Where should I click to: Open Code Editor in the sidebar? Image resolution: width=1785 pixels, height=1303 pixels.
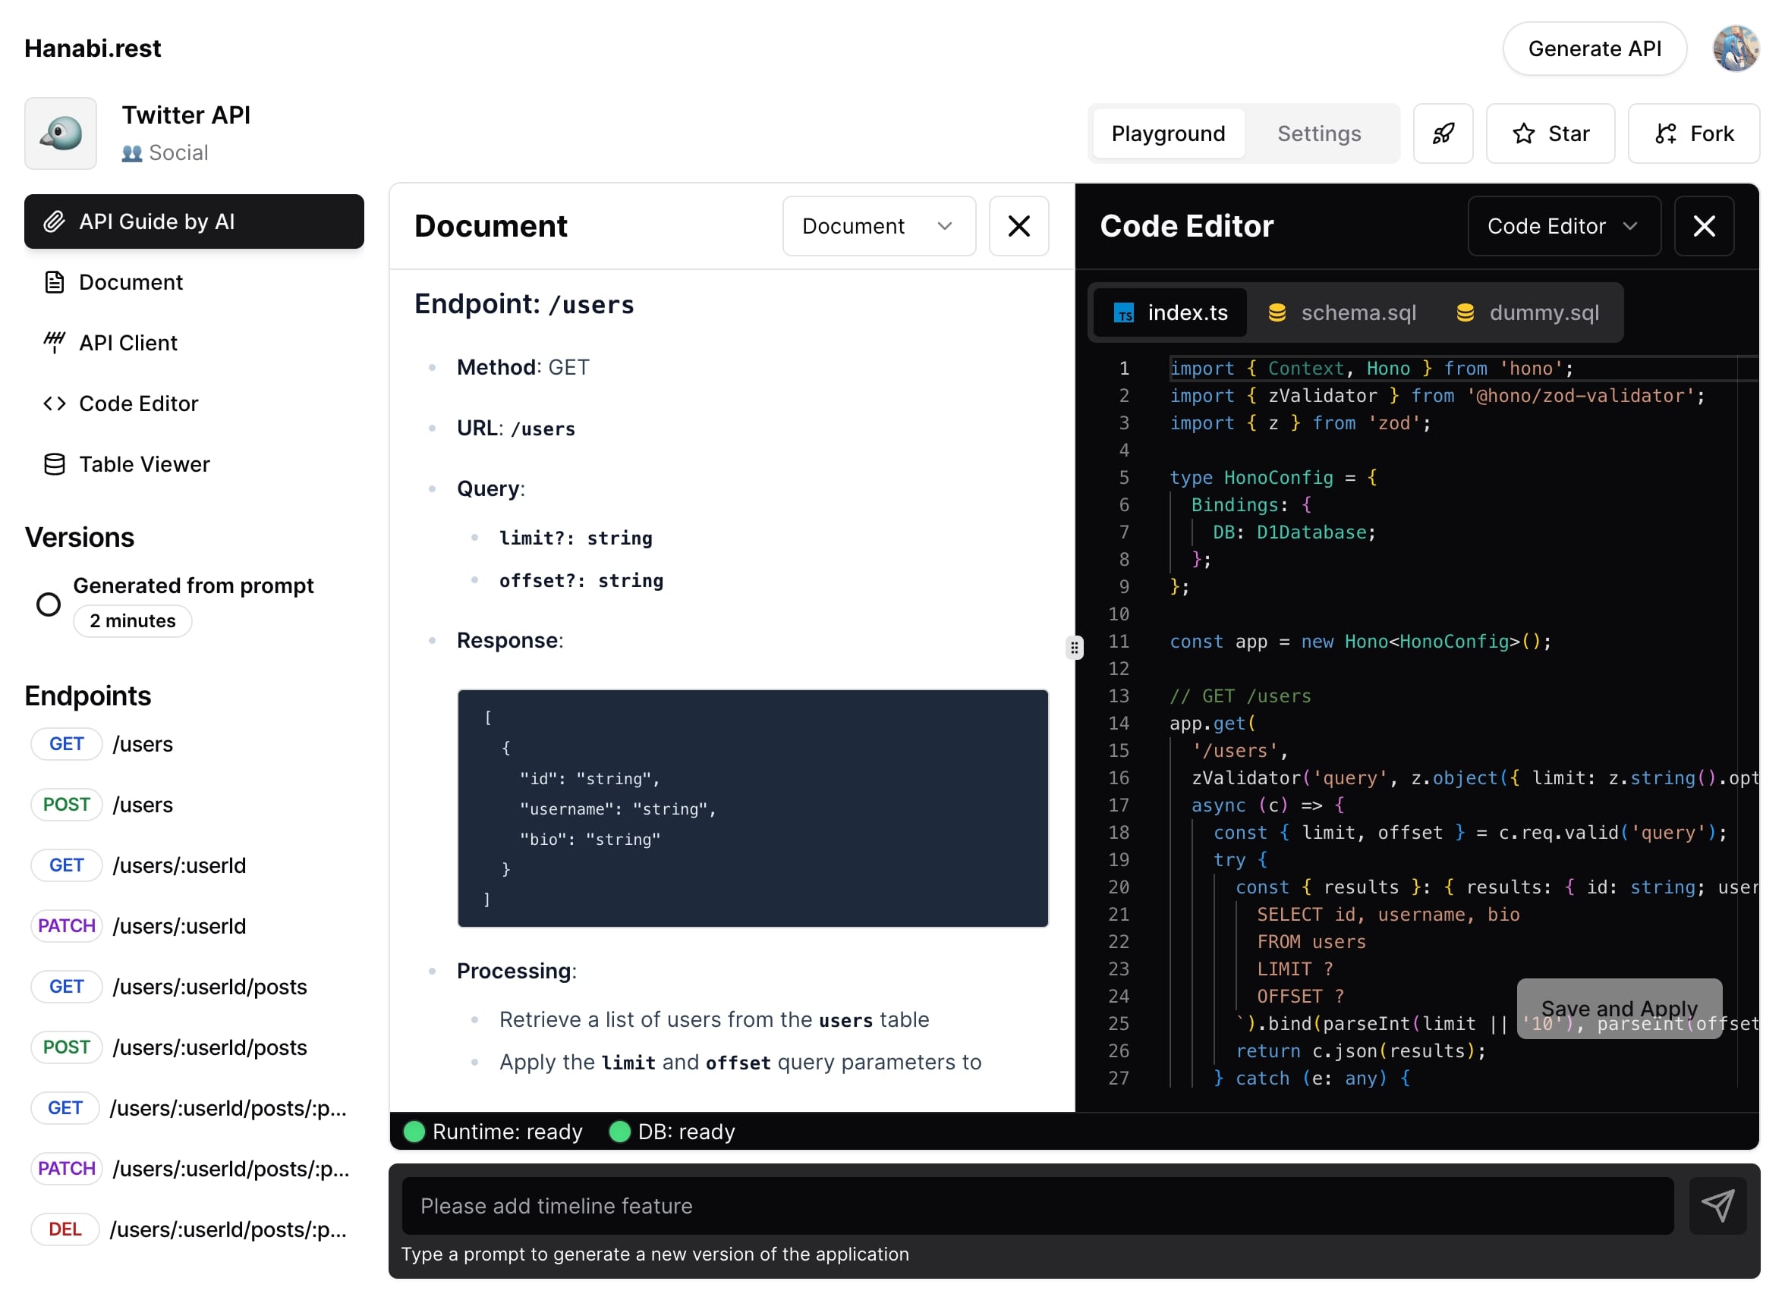click(194, 403)
